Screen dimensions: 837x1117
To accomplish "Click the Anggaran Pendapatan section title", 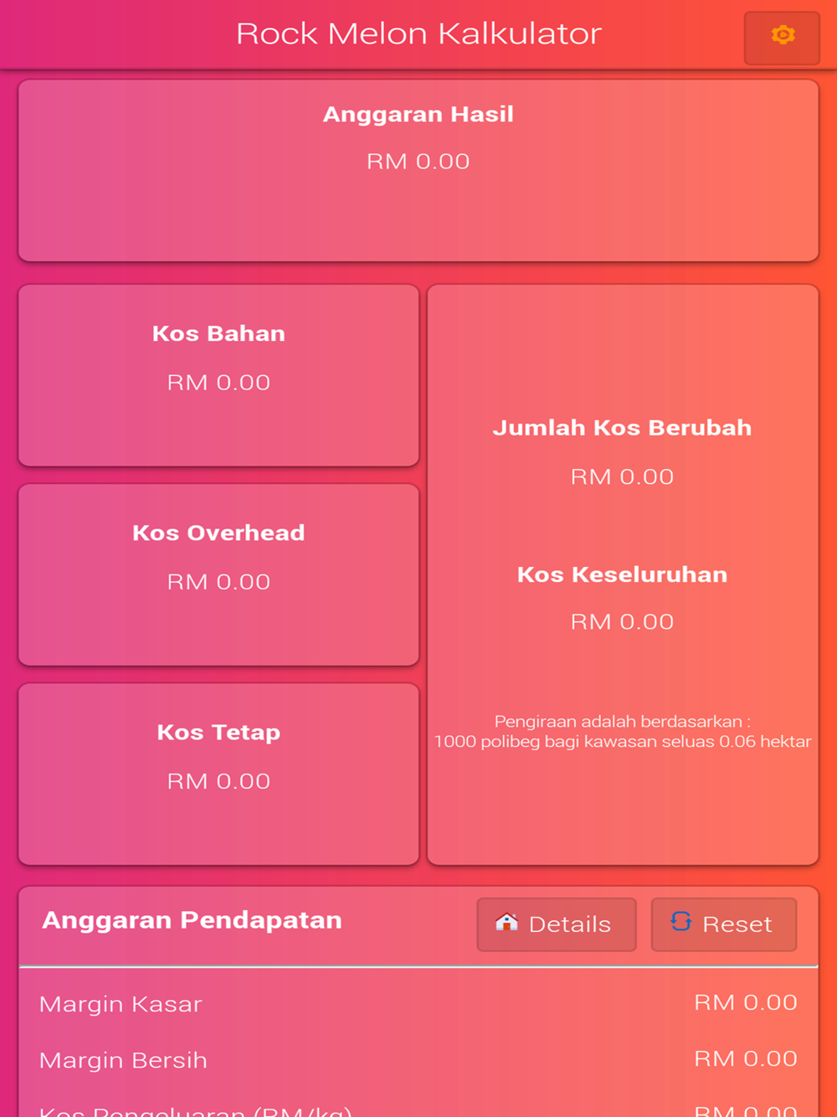I will pos(193,920).
